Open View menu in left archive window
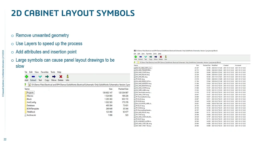The image size is (260, 146). coord(37,72)
